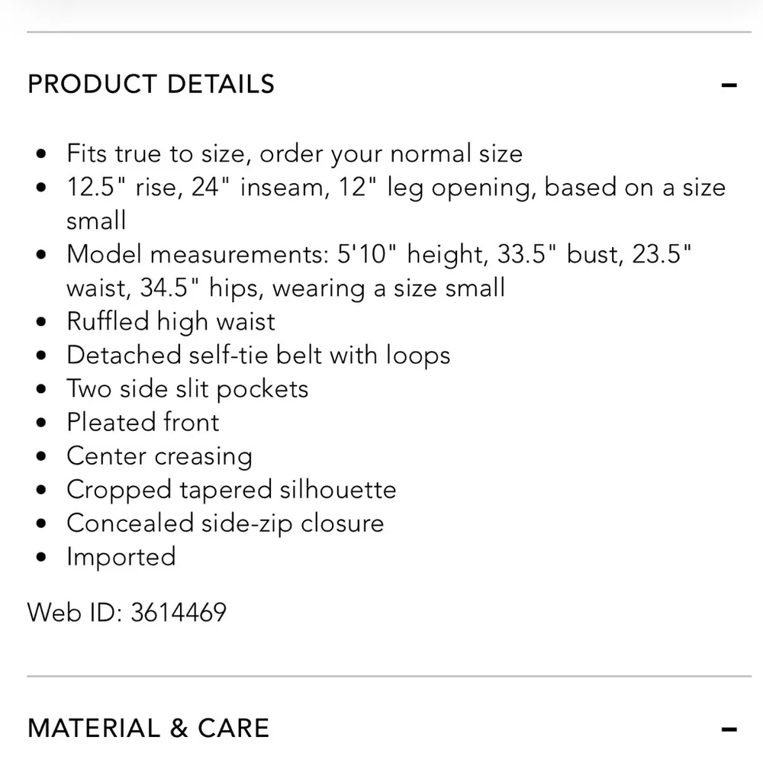Select the Two side slit pockets line
Image resolution: width=763 pixels, height=763 pixels.
tap(188, 388)
